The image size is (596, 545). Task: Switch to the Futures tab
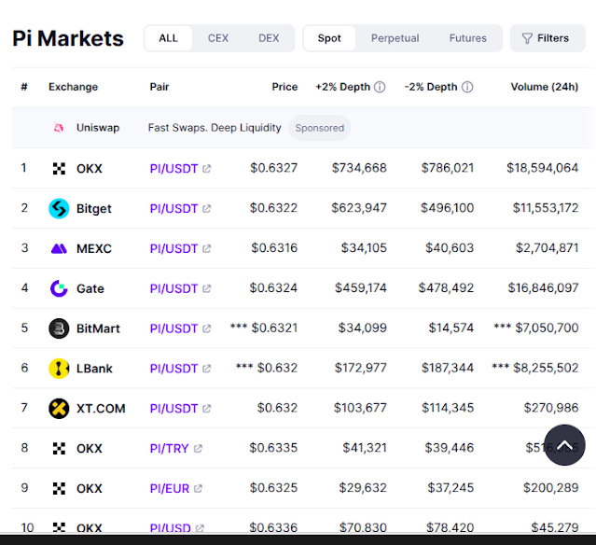pos(468,38)
